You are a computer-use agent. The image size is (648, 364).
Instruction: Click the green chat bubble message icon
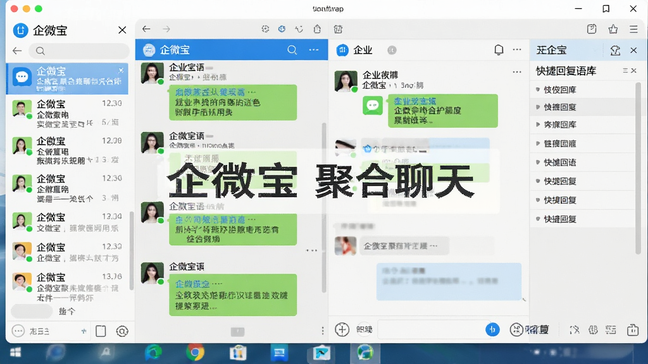click(373, 106)
